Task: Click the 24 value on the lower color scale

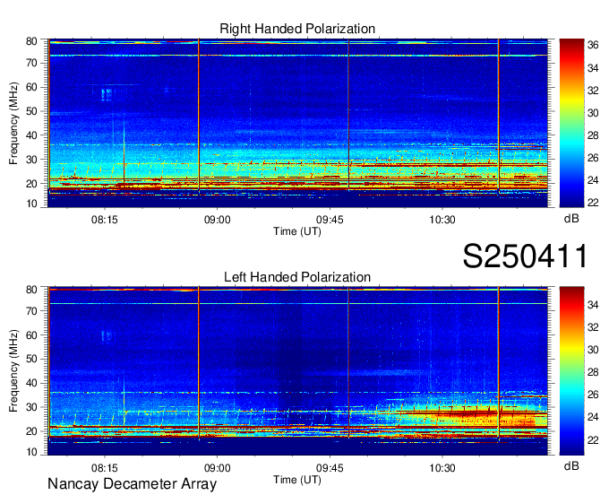Action: 593,417
